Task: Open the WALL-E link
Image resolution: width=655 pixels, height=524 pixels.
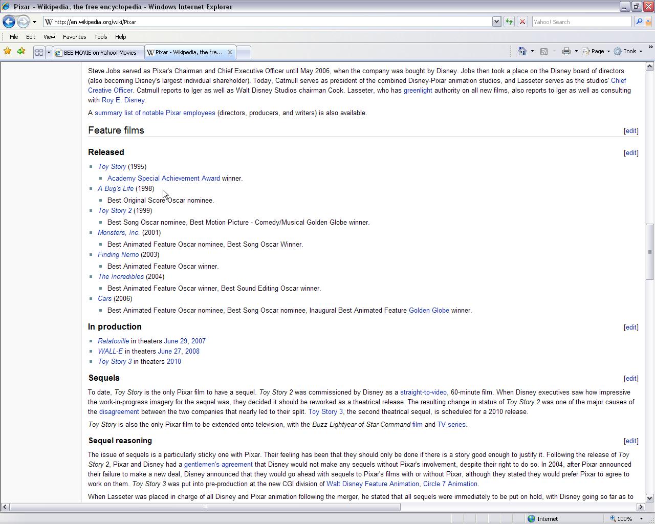Action: pos(111,352)
